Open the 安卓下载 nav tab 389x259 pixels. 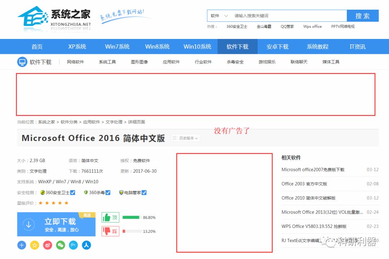278,47
